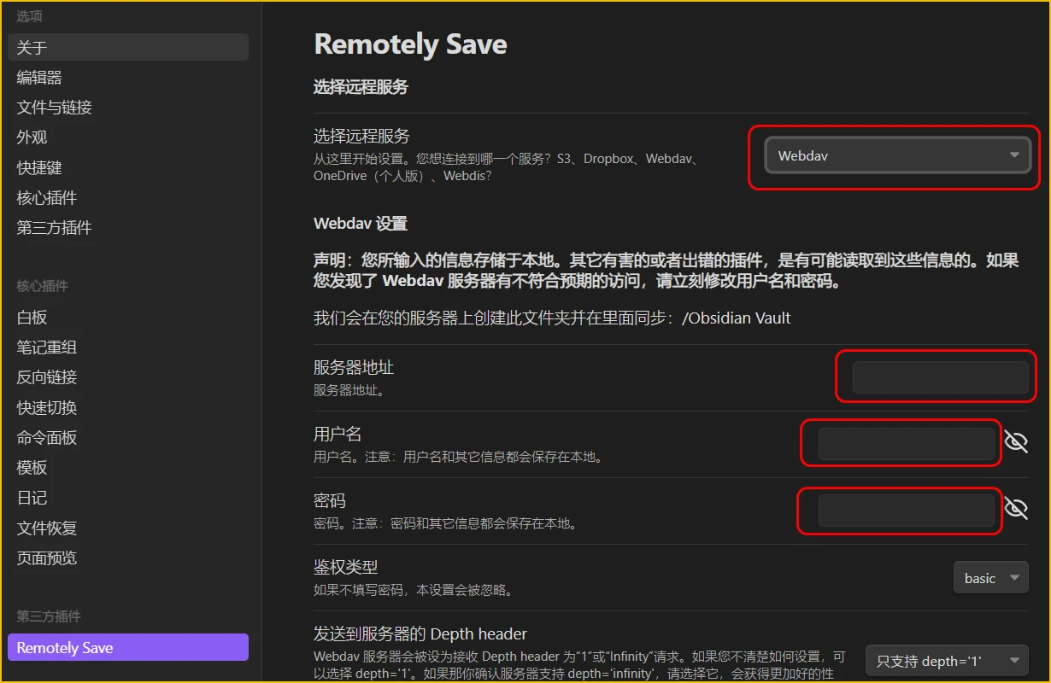Open 文件恢复 plugin settings
Image resolution: width=1051 pixels, height=683 pixels.
pos(128,528)
